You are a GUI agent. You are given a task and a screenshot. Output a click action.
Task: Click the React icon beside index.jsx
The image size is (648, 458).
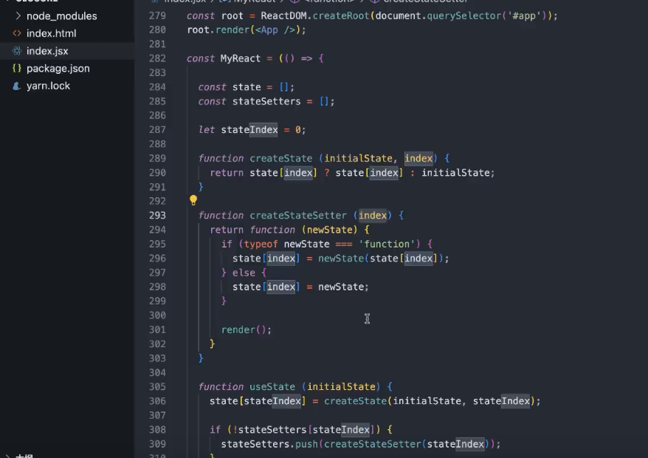point(16,51)
